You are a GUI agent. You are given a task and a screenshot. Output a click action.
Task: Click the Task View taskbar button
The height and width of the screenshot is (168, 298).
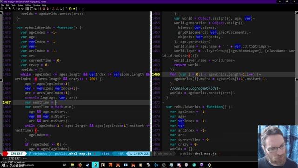tap(64, 165)
